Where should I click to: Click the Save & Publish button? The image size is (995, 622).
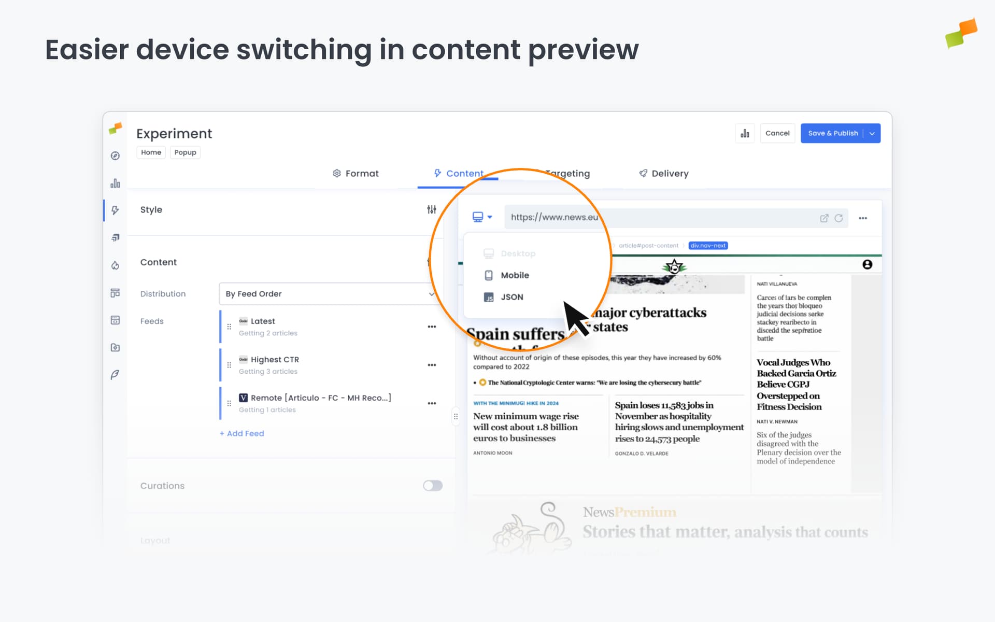tap(833, 133)
